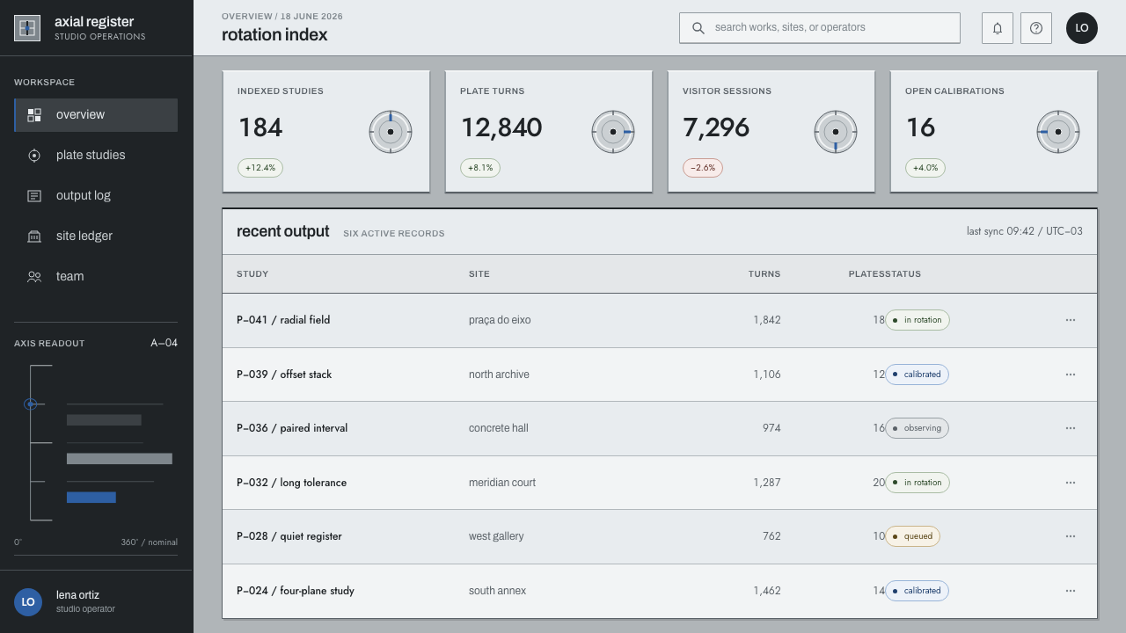
Task: Focus the search works, sites, or operators field
Action: [x=820, y=28]
